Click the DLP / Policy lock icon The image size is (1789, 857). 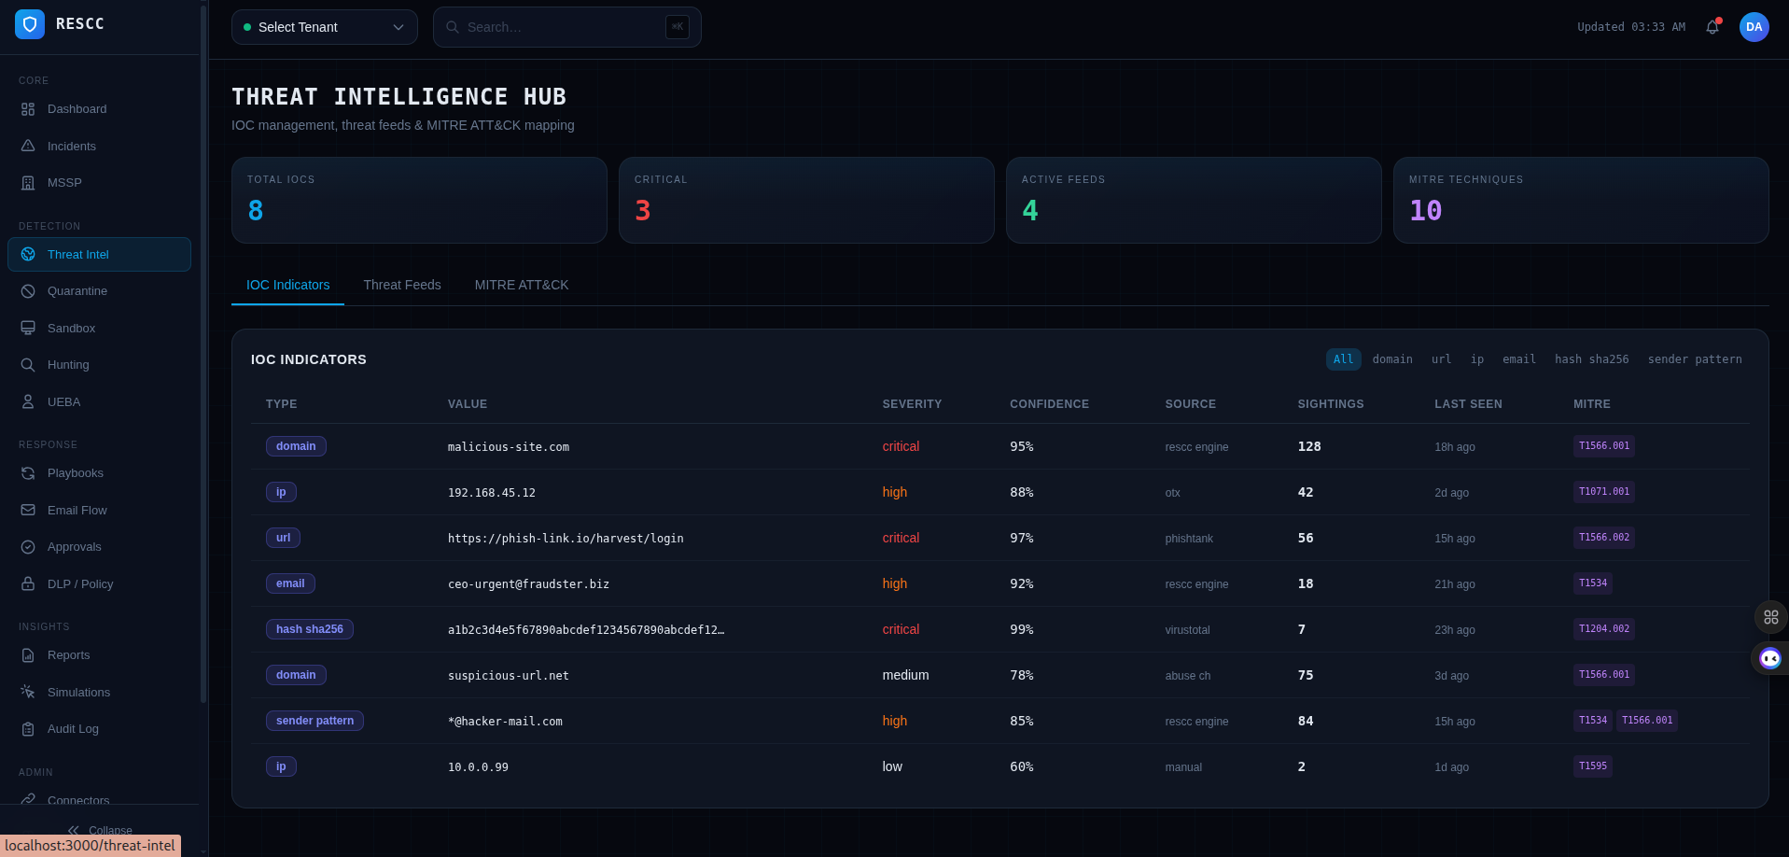click(28, 583)
